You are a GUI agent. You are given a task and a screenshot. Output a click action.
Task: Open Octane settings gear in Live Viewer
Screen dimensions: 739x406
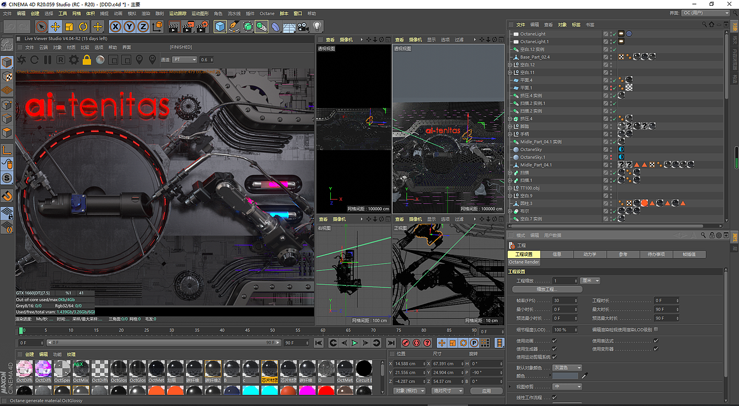(73, 59)
